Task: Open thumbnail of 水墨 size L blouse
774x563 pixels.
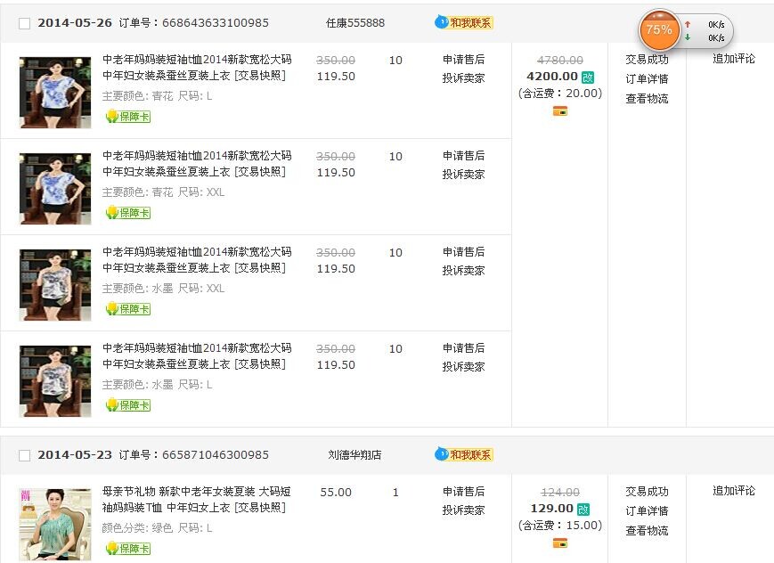Action: click(55, 381)
